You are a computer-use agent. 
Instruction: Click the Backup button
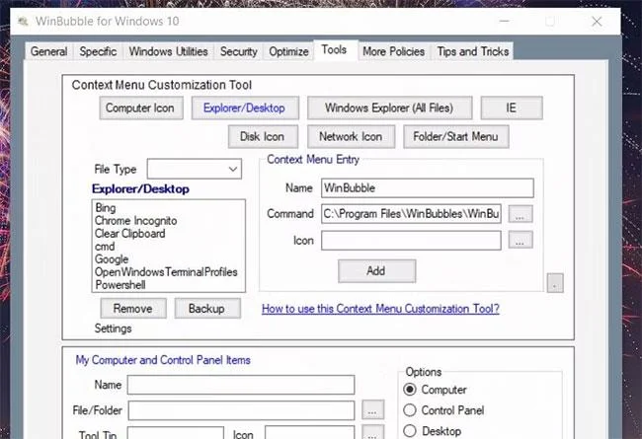pos(207,309)
